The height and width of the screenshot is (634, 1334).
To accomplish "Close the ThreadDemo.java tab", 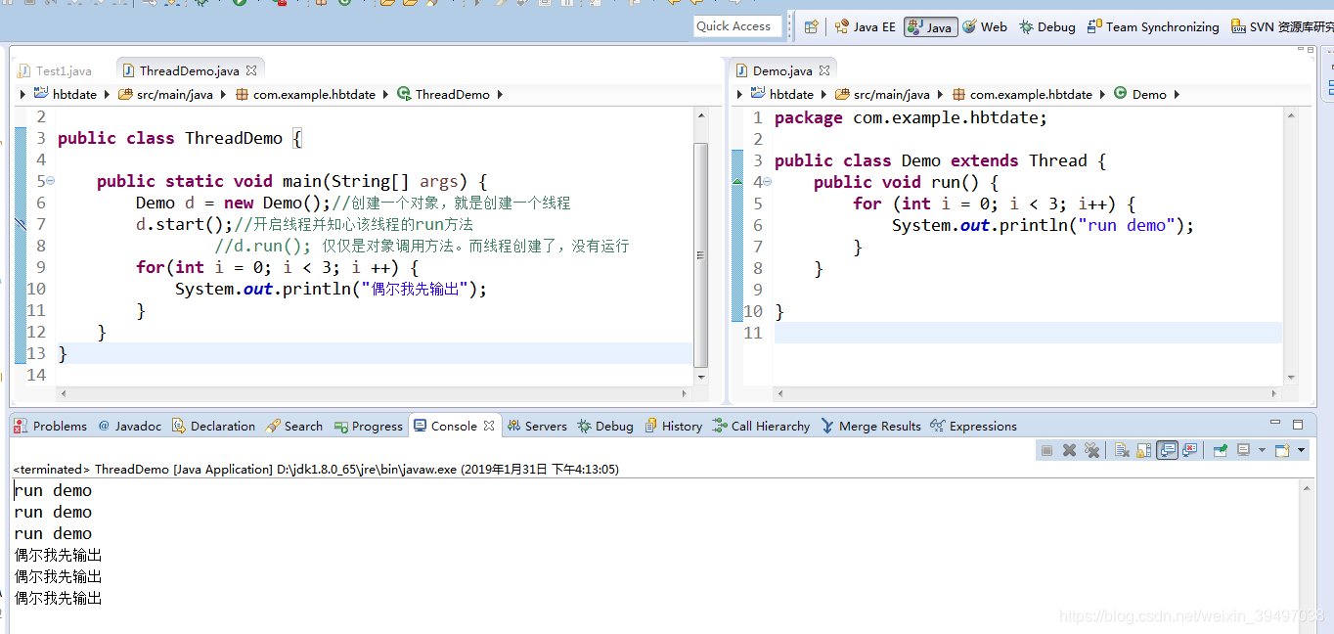I will pos(251,70).
